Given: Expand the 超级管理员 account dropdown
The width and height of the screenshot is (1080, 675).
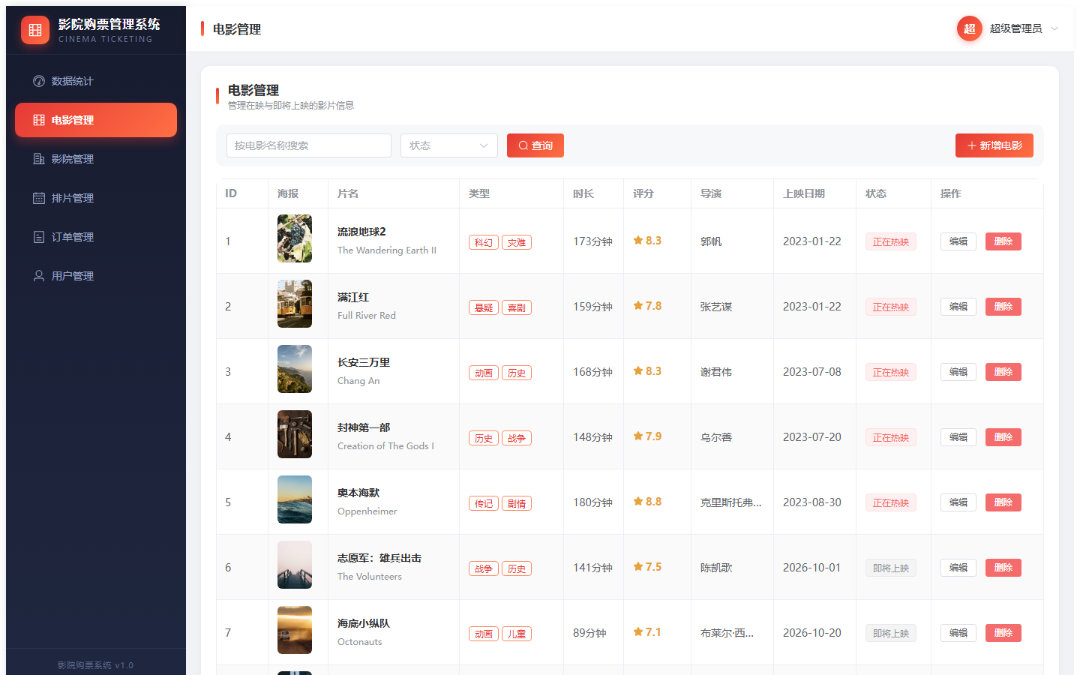Looking at the screenshot, I should 1009,28.
